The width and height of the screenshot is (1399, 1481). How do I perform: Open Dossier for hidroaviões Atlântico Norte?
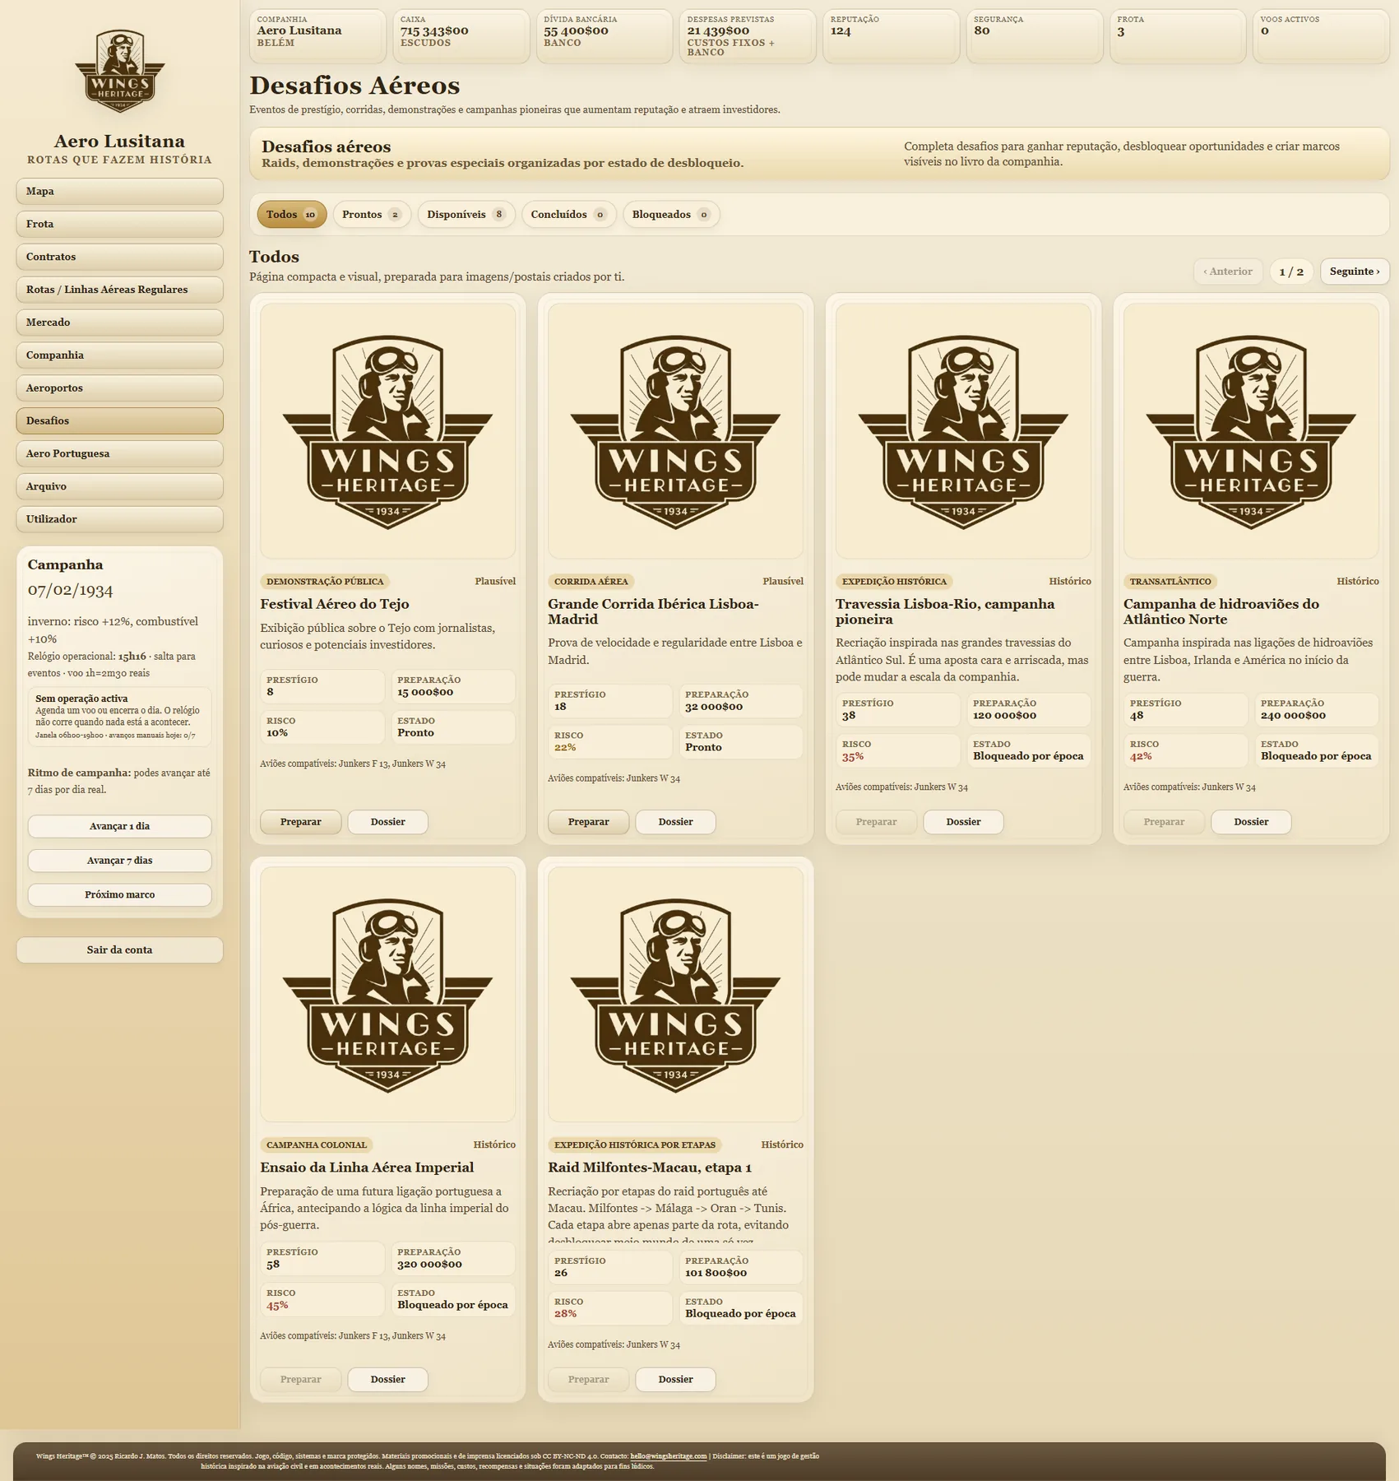pos(1252,822)
